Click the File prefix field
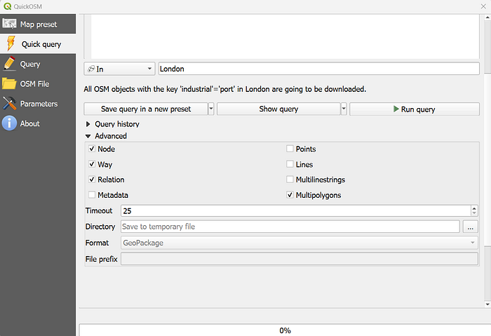The image size is (491, 336). pyautogui.click(x=300, y=259)
